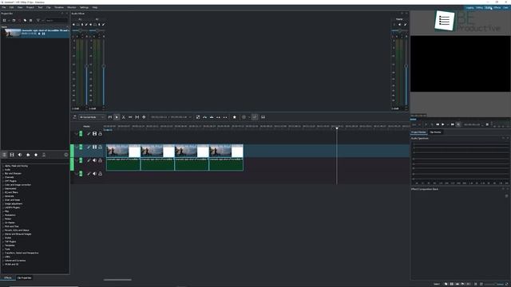
Task: Lift timeline zone icon
Action: [225, 117]
